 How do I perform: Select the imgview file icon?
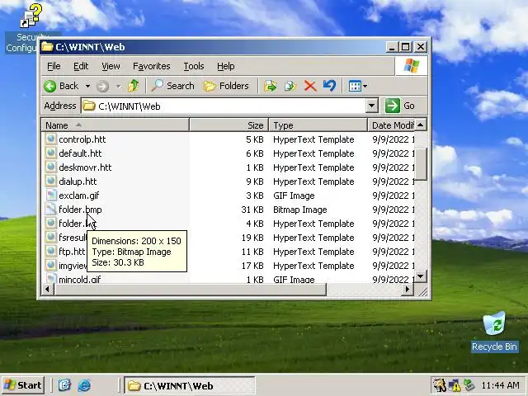pyautogui.click(x=51, y=266)
